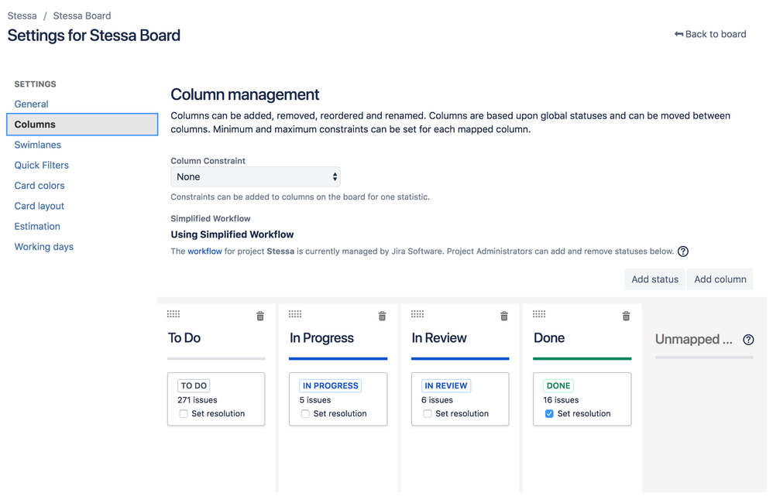
Task: Select the To Do column name
Action: tap(184, 338)
